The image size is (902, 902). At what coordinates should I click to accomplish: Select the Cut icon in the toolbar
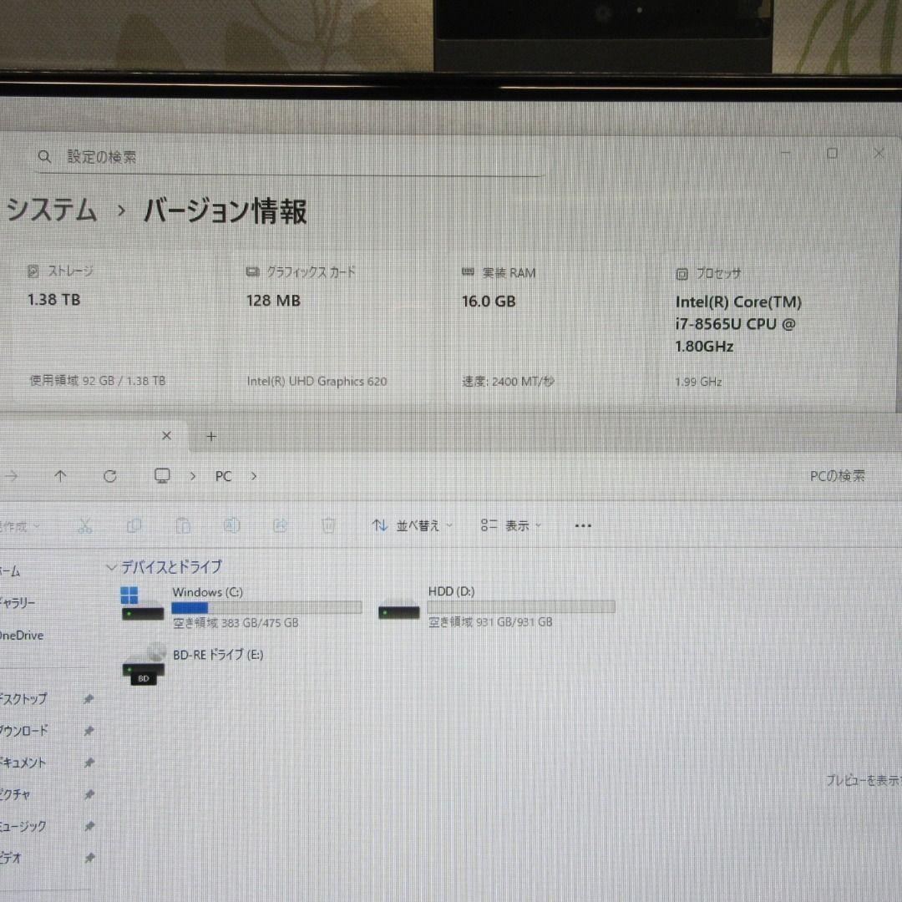[84, 525]
